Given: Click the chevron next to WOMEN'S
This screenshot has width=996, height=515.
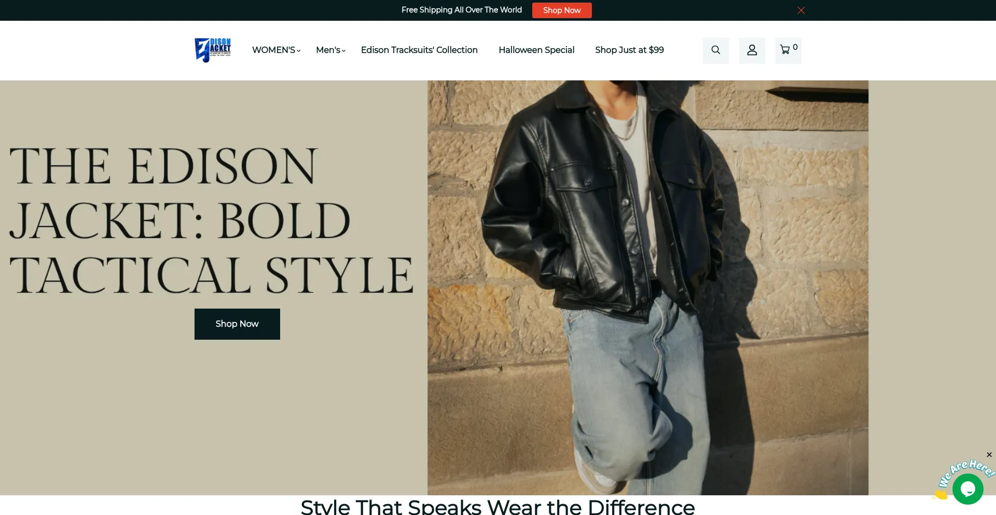Looking at the screenshot, I should [x=299, y=51].
